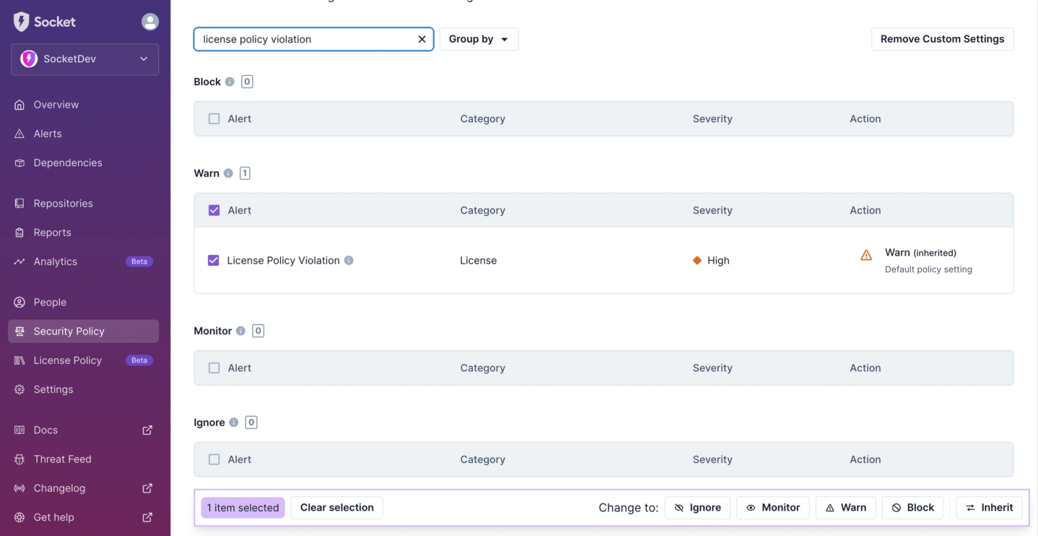1038x536 pixels.
Task: Click the info icon next to Block heading
Action: (230, 82)
